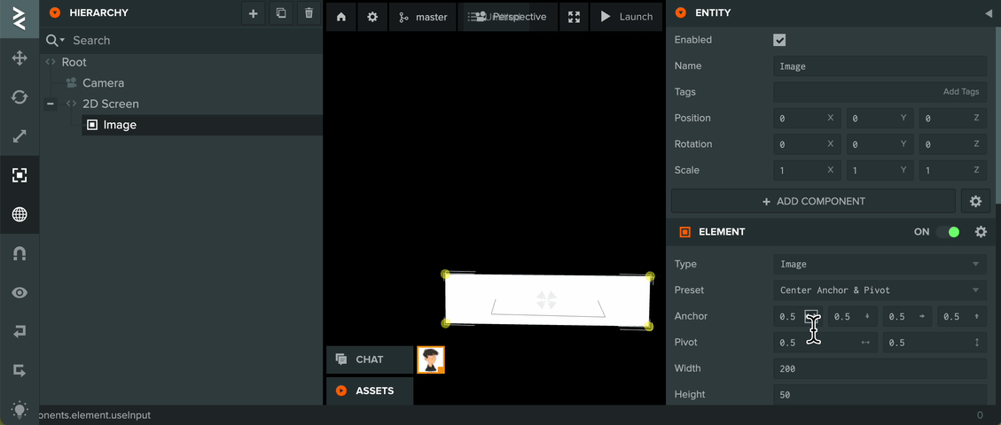Edit the Height field showing 50
Viewport: 1001px width, 425px height.
click(x=880, y=394)
